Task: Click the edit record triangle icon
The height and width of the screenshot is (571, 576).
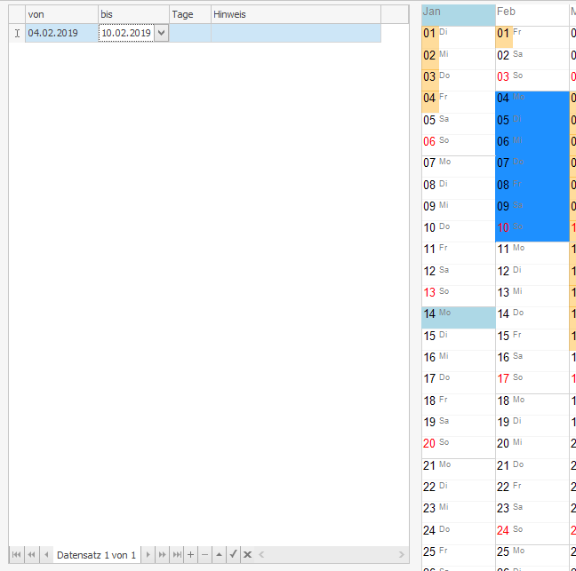Action: click(219, 555)
